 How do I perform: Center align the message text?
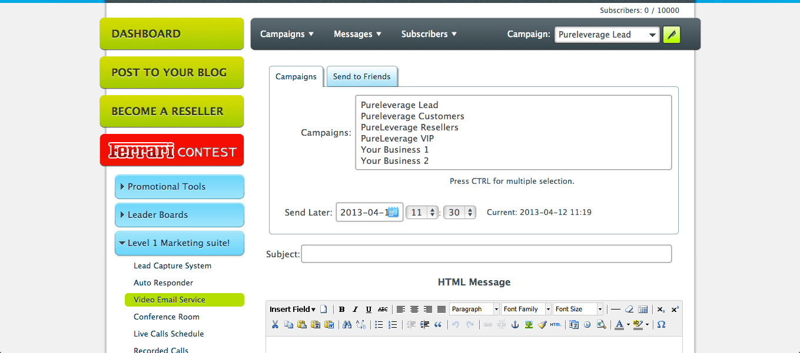click(414, 309)
